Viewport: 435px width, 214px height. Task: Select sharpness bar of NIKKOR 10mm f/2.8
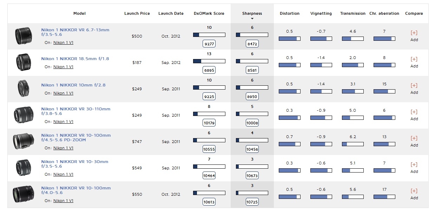coord(252,87)
